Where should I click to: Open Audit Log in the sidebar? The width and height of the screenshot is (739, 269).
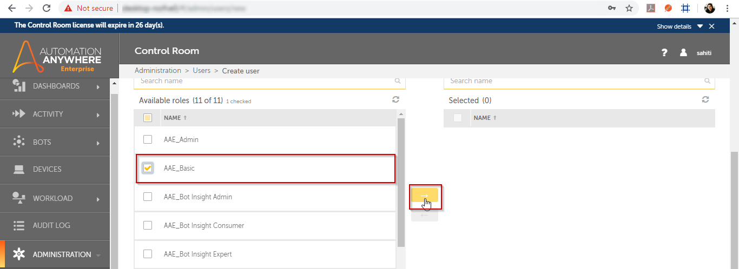[51, 225]
